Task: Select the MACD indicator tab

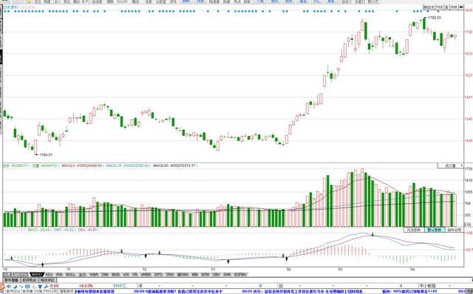Action: (x=37, y=274)
